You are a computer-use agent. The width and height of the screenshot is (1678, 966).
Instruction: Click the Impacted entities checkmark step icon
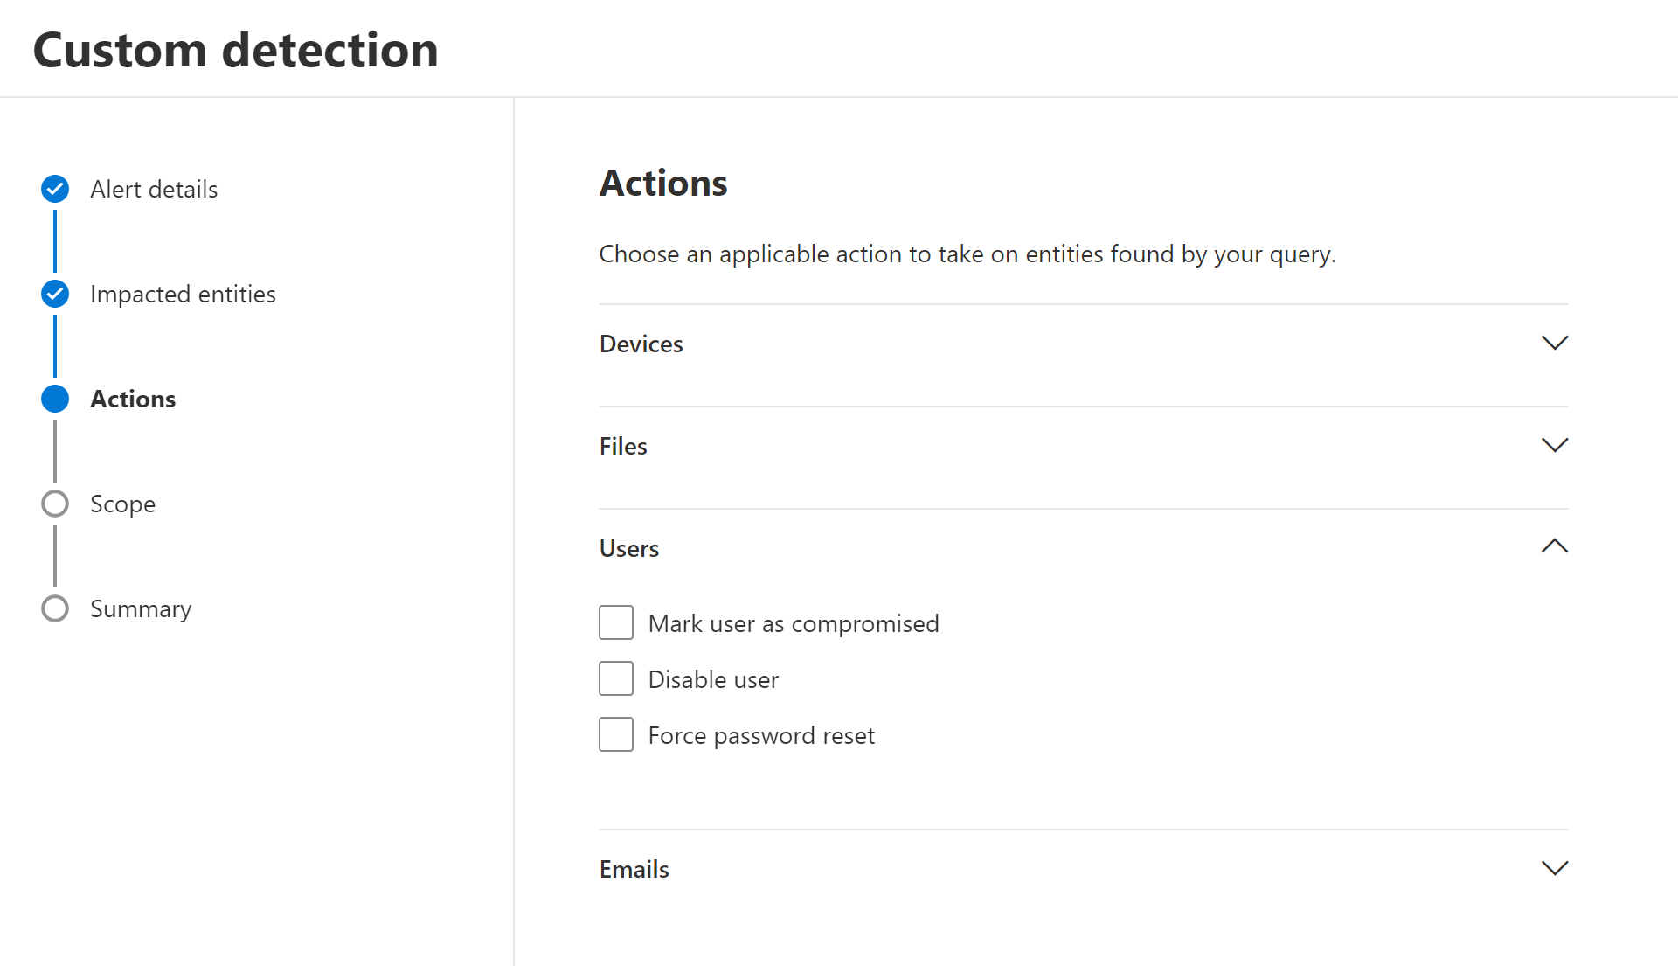point(55,294)
